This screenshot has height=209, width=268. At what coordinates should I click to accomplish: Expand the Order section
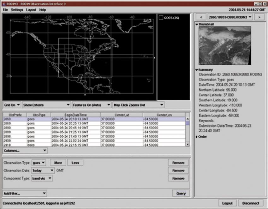pyautogui.click(x=197, y=137)
